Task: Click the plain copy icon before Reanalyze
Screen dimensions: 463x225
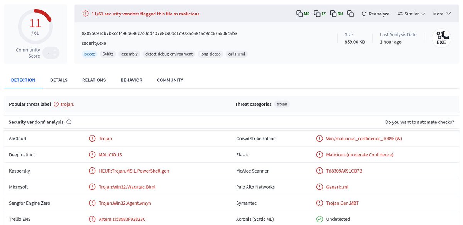Action: pyautogui.click(x=350, y=14)
